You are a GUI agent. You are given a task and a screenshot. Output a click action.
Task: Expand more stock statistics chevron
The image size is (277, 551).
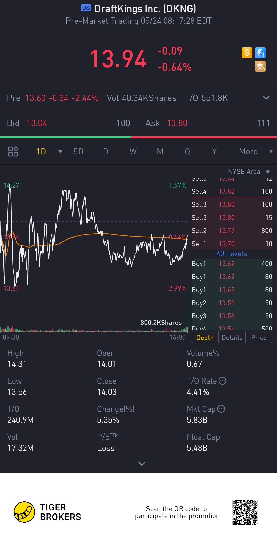pos(142,464)
